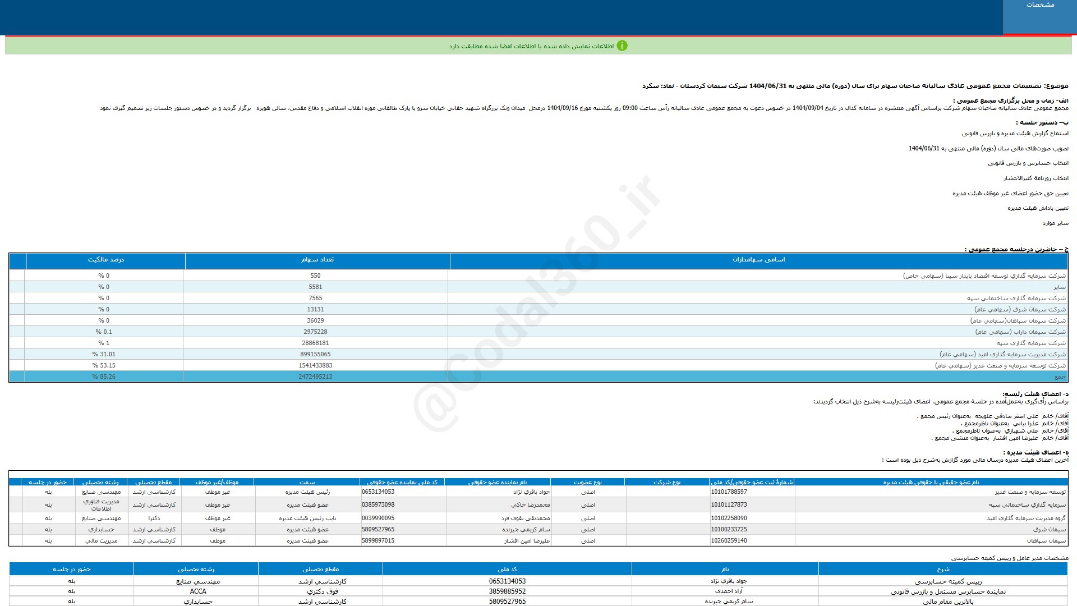Click the ACCA field-of-study cell
Viewport: 1077px width, 606px height.
pyautogui.click(x=197, y=591)
